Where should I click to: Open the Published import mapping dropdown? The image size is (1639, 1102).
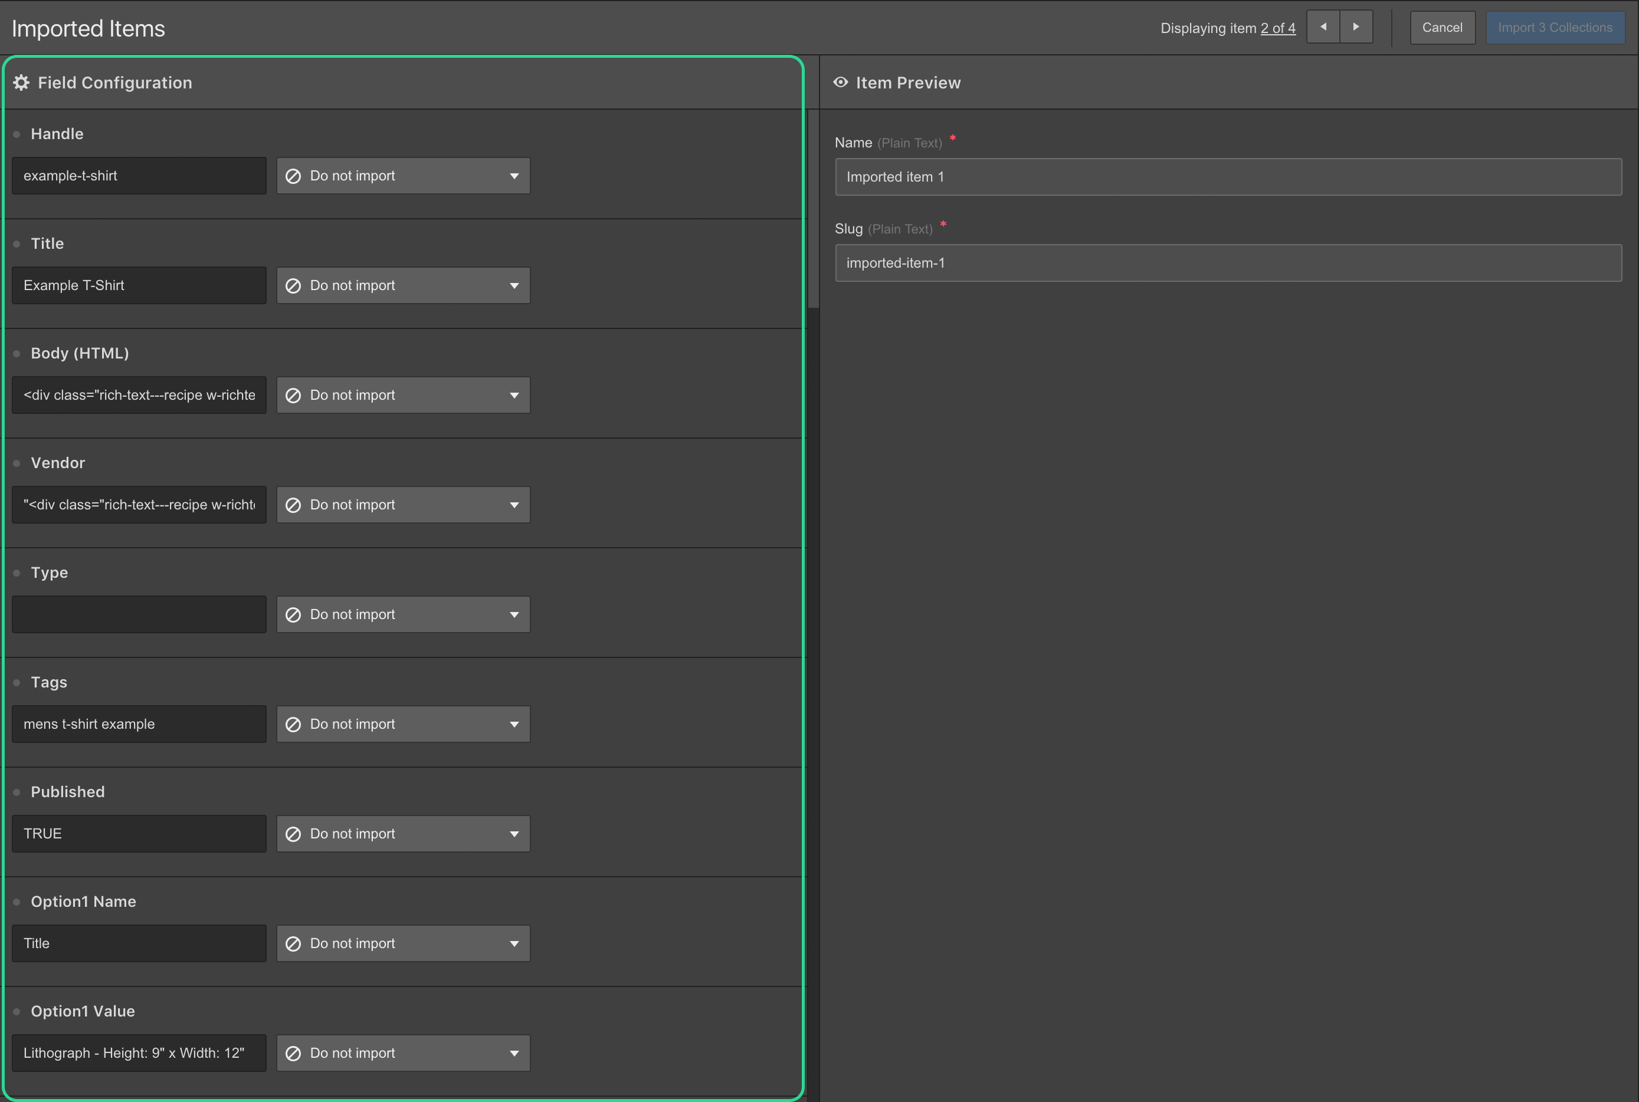pyautogui.click(x=403, y=834)
